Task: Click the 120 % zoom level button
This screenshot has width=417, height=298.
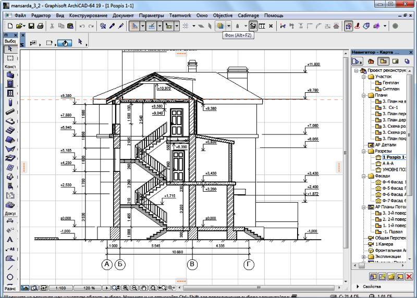Action: (88, 288)
